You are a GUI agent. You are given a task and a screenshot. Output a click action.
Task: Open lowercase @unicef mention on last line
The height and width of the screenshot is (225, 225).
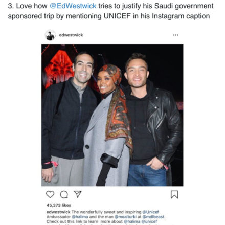(x=149, y=221)
